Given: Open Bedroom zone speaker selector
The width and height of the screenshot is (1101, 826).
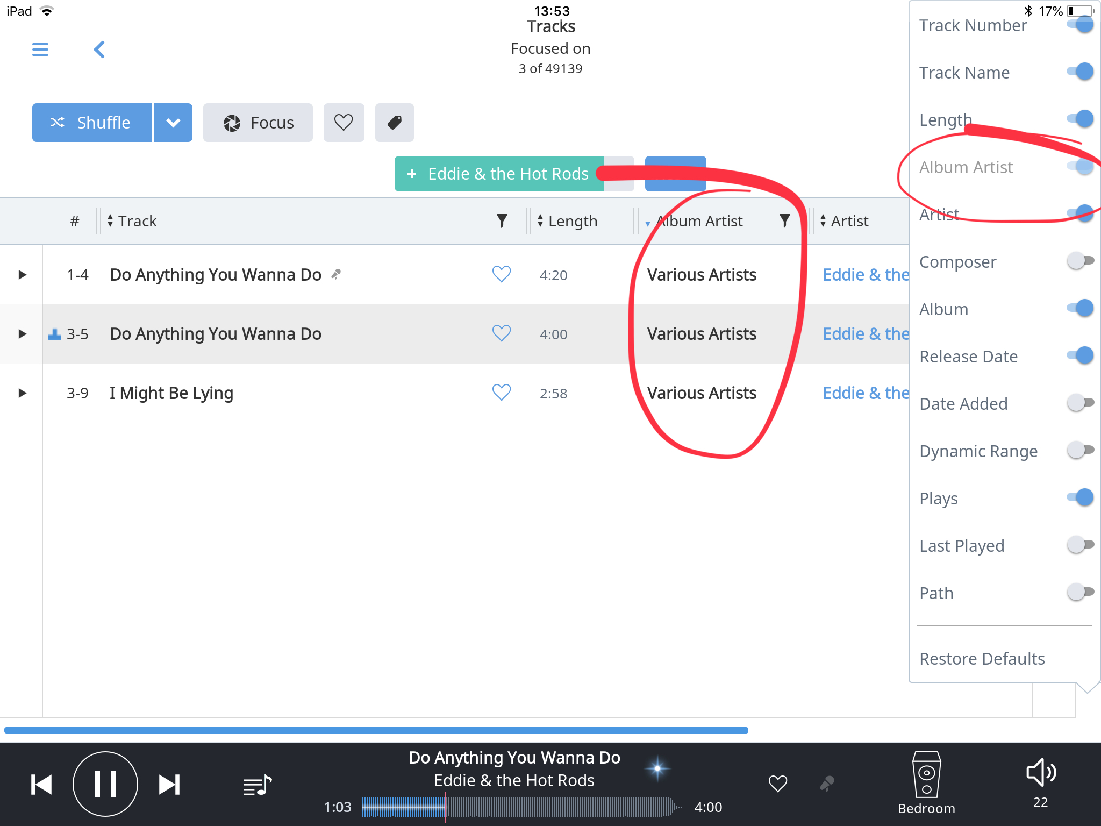Looking at the screenshot, I should point(927,784).
